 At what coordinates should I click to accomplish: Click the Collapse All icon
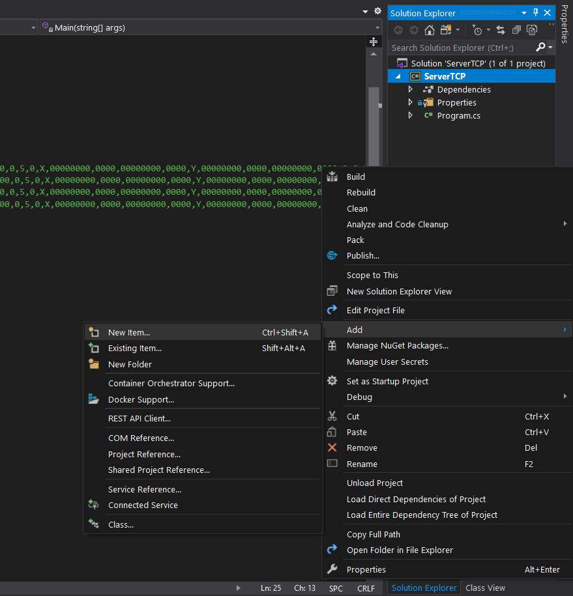coord(517,29)
